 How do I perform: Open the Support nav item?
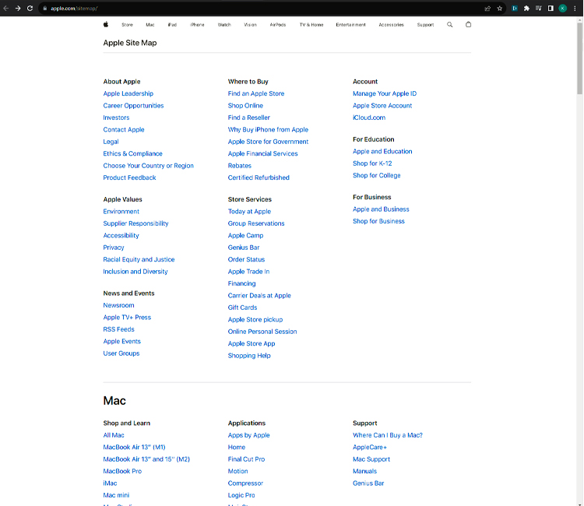[425, 25]
